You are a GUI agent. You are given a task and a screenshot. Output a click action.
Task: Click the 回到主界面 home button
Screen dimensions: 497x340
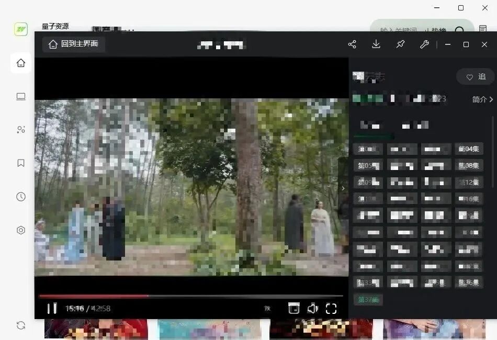point(74,44)
